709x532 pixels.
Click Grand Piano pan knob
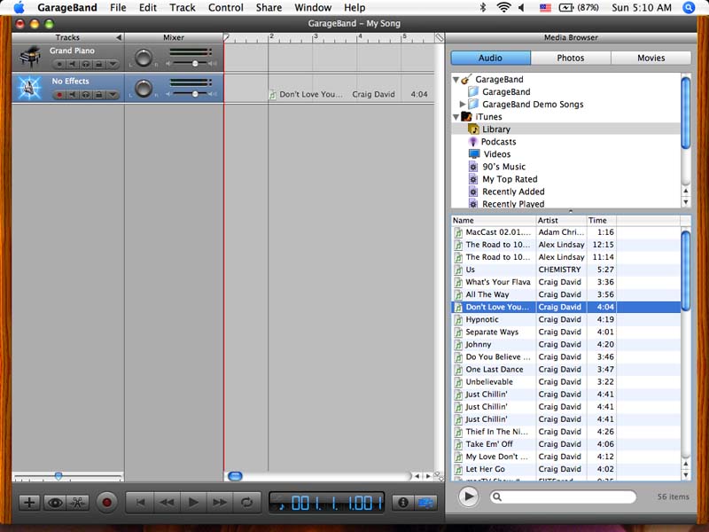(x=144, y=59)
